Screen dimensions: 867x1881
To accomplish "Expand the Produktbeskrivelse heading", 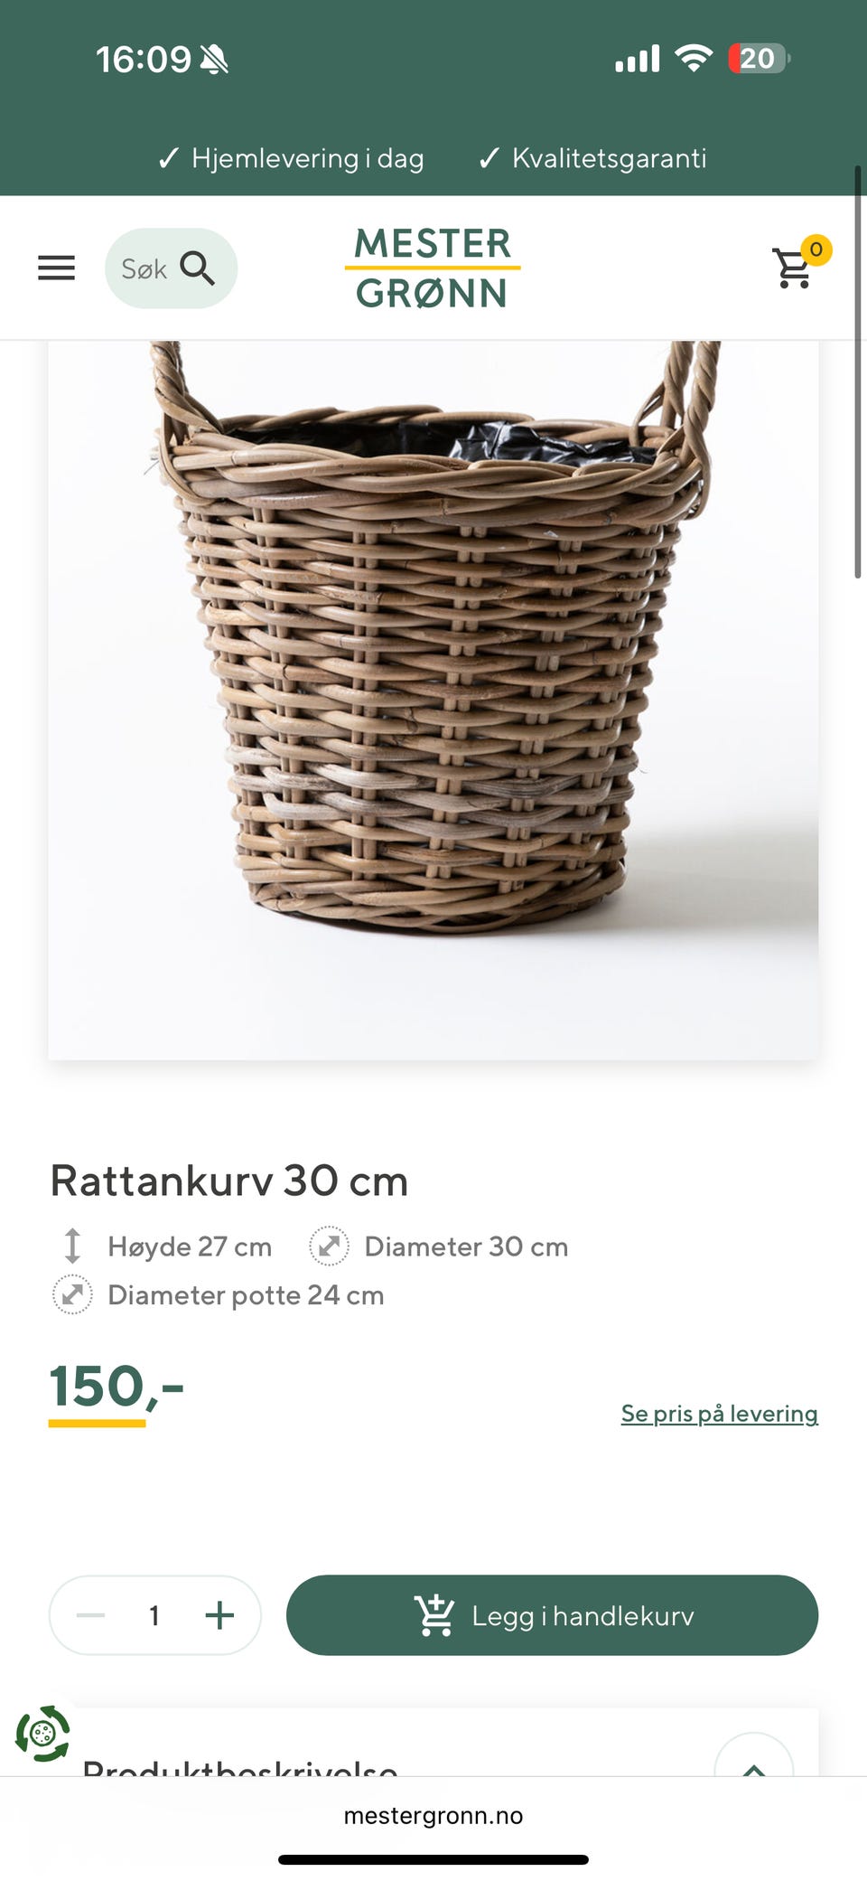I will (240, 1766).
